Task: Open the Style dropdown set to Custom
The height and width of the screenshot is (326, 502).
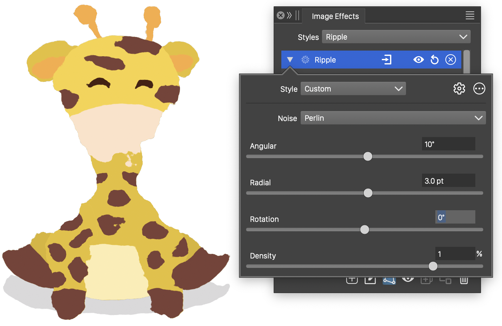Action: pyautogui.click(x=353, y=89)
